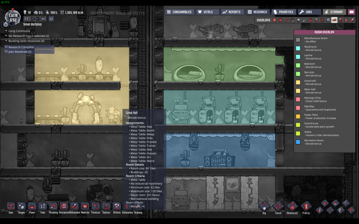The image size is (359, 224).
Task: Toggle the Room overlay button
Action: pos(334,20)
